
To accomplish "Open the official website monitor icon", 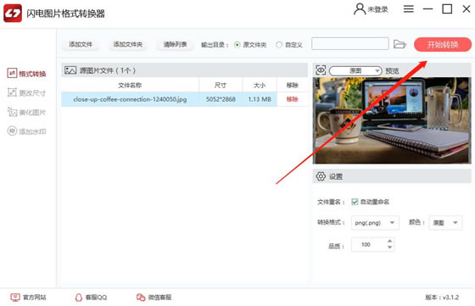I will pyautogui.click(x=15, y=298).
